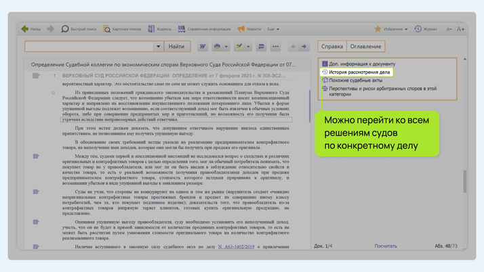Expand search field history dropdown arrow
The width and height of the screenshot is (484, 272).
tap(158, 47)
